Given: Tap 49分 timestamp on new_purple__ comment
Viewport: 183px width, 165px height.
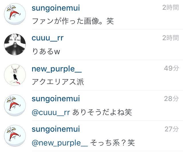Looking at the screenshot, I should (172, 68).
